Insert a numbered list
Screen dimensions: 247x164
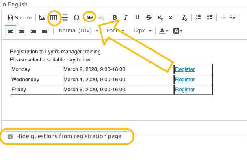[x=198, y=18]
